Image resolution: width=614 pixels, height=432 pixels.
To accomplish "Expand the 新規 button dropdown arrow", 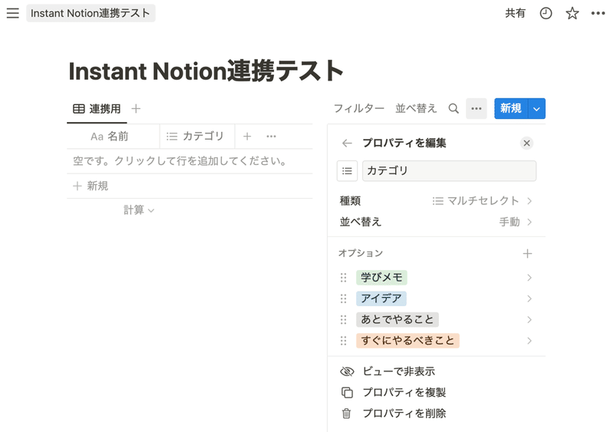I will pos(536,108).
